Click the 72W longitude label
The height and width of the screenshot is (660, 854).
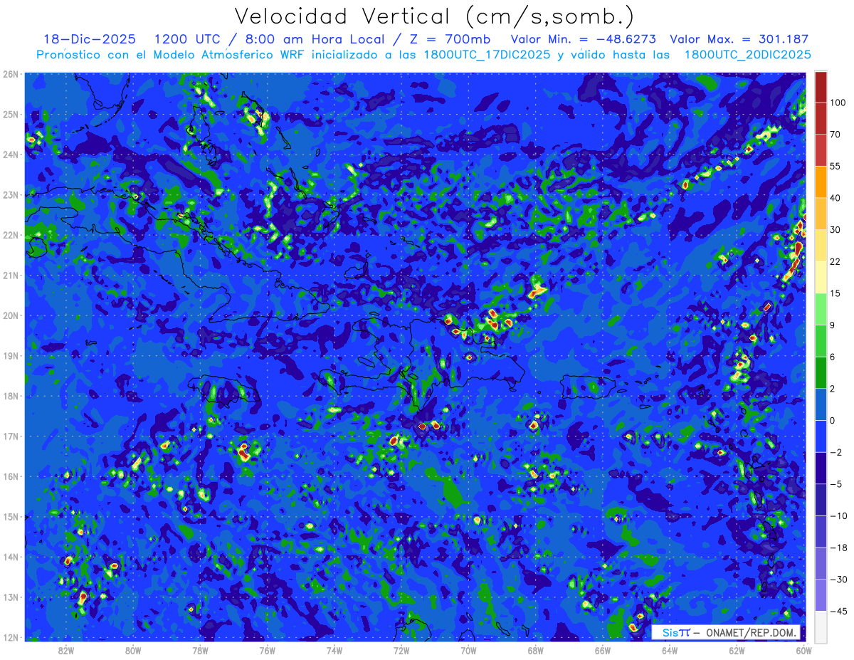pyautogui.click(x=401, y=651)
